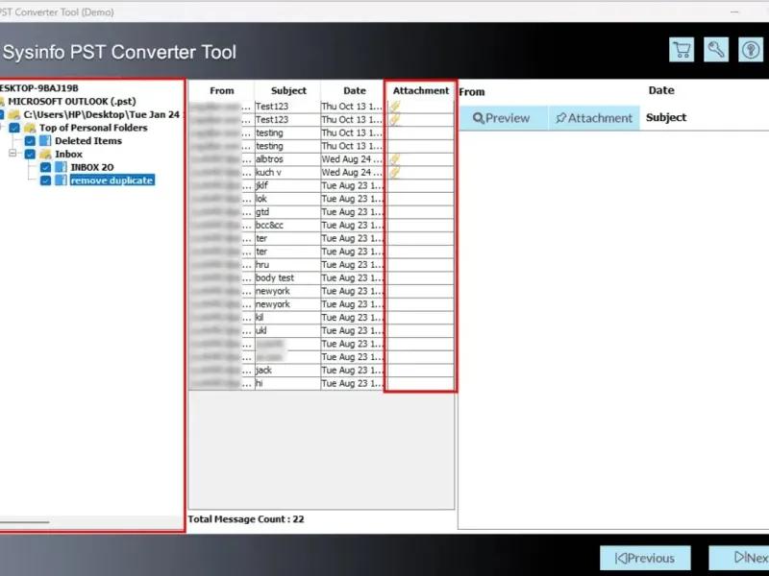Uncheck the remove duplicate checkbox
This screenshot has height=576, width=769.
point(45,180)
